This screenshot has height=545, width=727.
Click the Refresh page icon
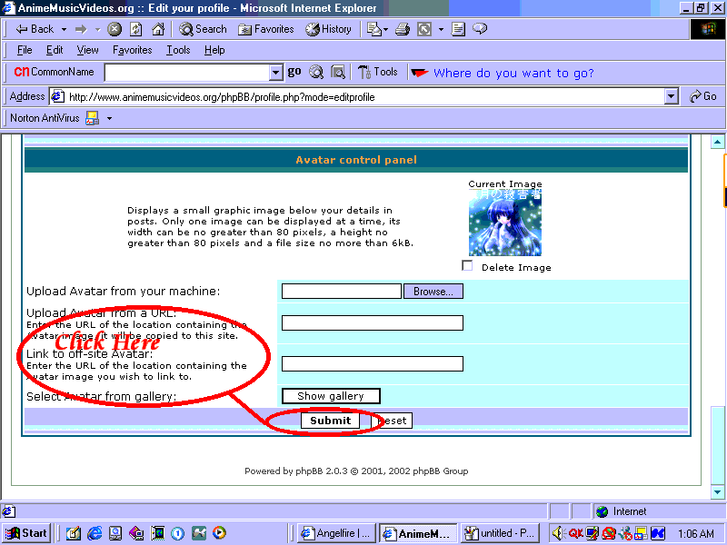(x=135, y=29)
